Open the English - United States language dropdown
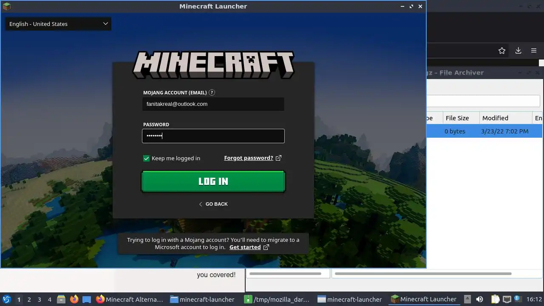544x306 pixels. (58, 24)
